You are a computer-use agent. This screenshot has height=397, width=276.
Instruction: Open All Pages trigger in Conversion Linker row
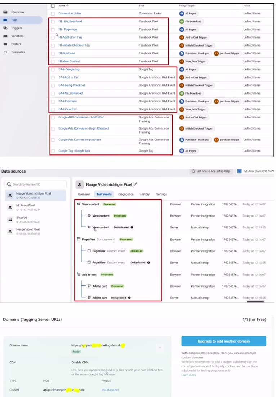188,13
